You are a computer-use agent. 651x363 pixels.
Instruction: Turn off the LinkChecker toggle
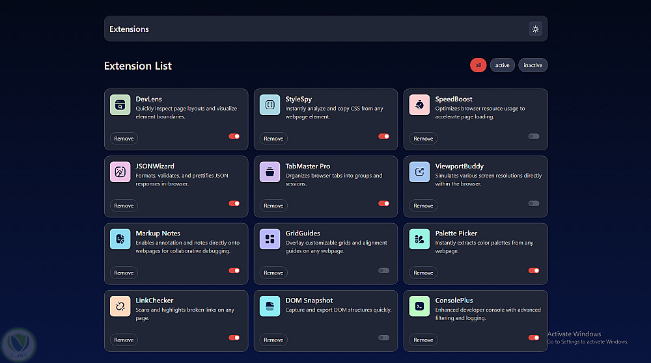234,338
